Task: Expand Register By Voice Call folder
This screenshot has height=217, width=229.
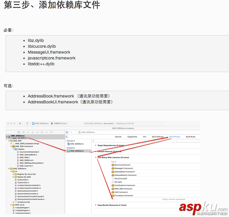Action: [x=13, y=174]
